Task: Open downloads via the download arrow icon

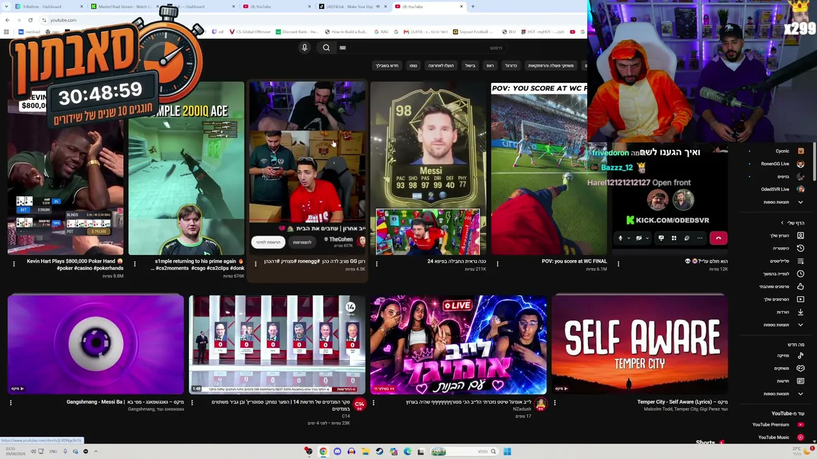Action: click(800, 312)
